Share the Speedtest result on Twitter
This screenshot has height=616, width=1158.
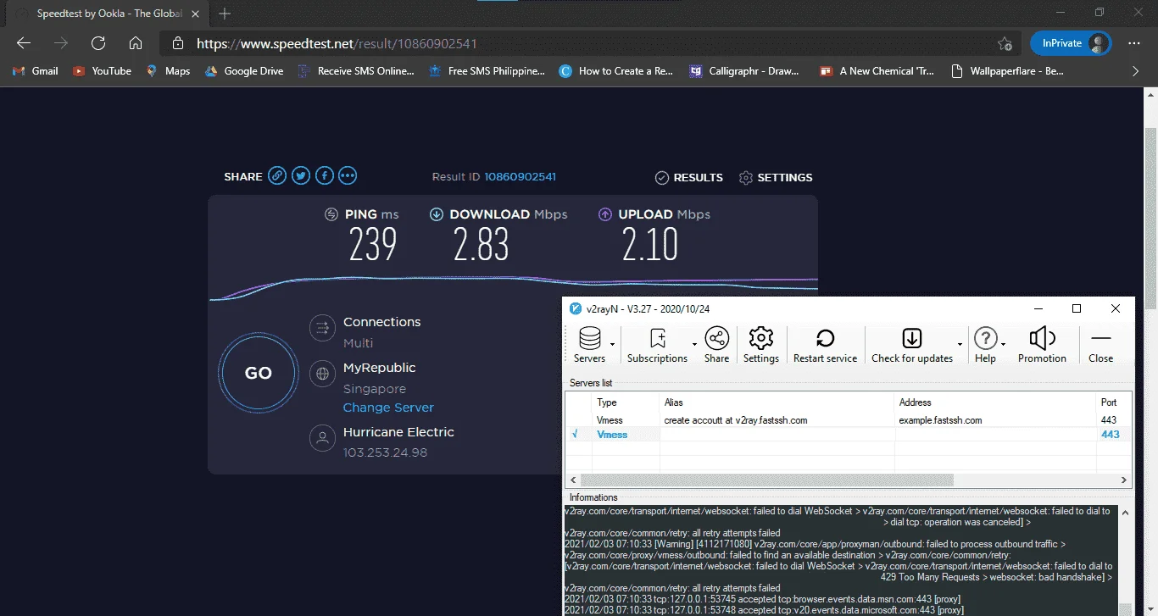pos(301,176)
